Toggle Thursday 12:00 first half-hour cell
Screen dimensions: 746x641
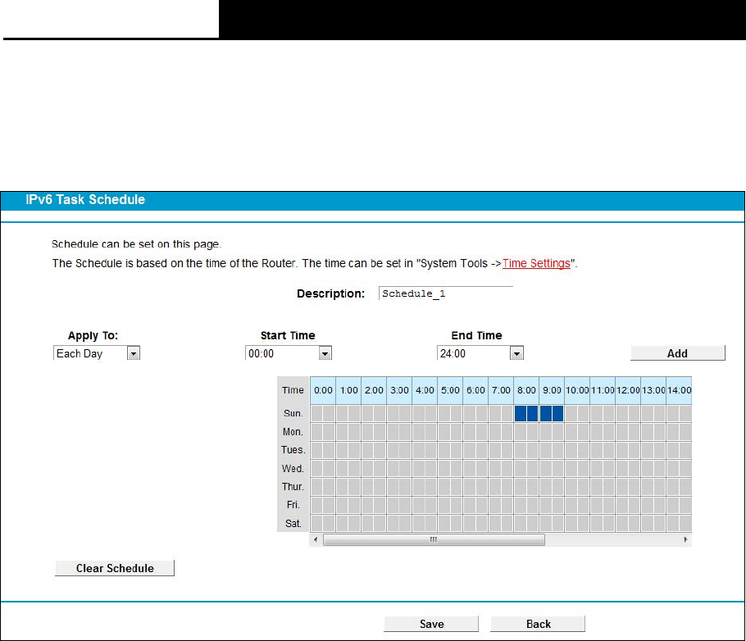(622, 487)
